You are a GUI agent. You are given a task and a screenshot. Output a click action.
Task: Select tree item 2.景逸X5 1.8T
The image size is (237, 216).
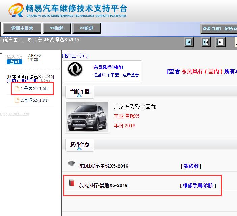tap(34, 100)
